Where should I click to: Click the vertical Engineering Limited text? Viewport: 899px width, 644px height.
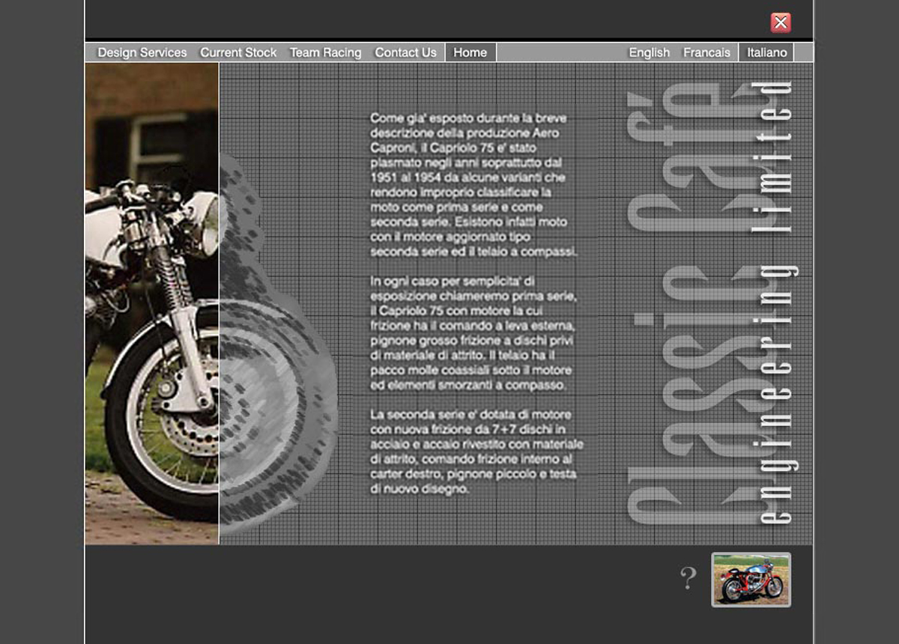coord(778,300)
